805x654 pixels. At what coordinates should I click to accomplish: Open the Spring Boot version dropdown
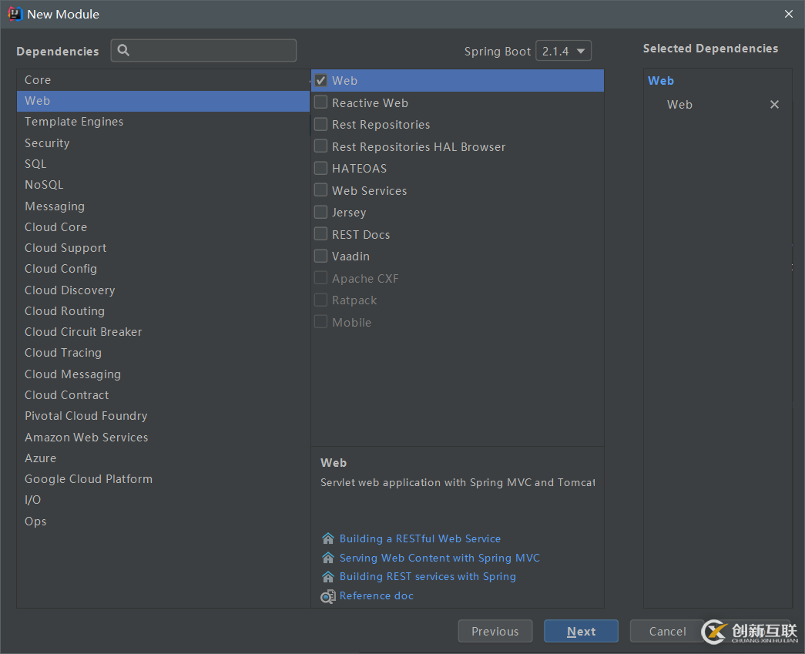click(563, 51)
